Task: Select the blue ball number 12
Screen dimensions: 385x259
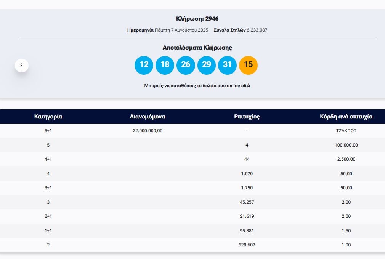Action: click(x=144, y=65)
